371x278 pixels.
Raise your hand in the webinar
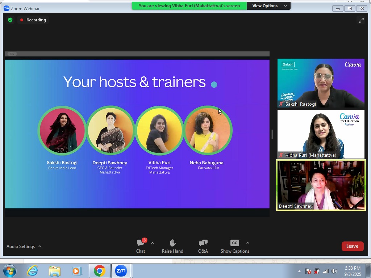(x=172, y=246)
